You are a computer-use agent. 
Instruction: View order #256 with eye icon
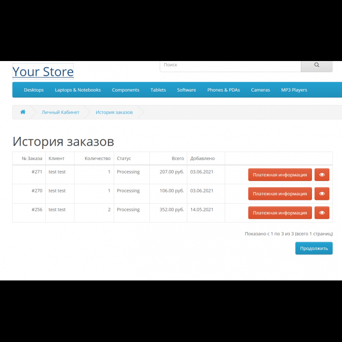pos(321,213)
